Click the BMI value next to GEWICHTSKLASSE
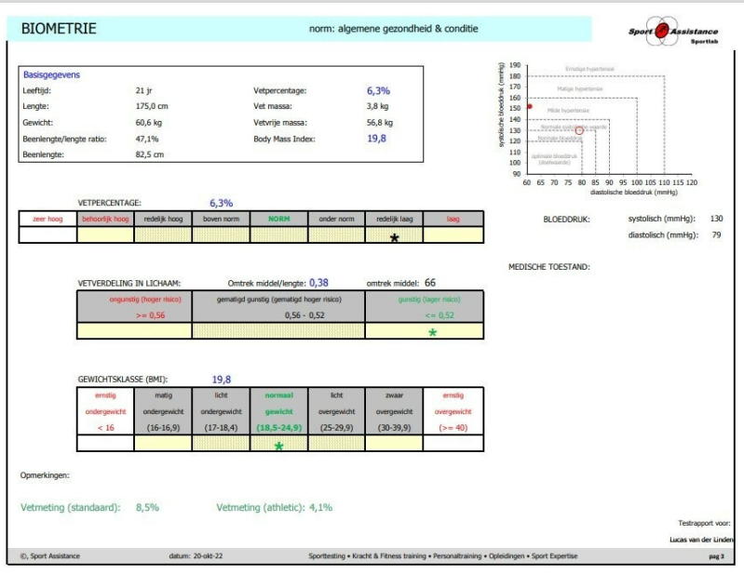This screenshot has height=574, width=744. point(222,380)
